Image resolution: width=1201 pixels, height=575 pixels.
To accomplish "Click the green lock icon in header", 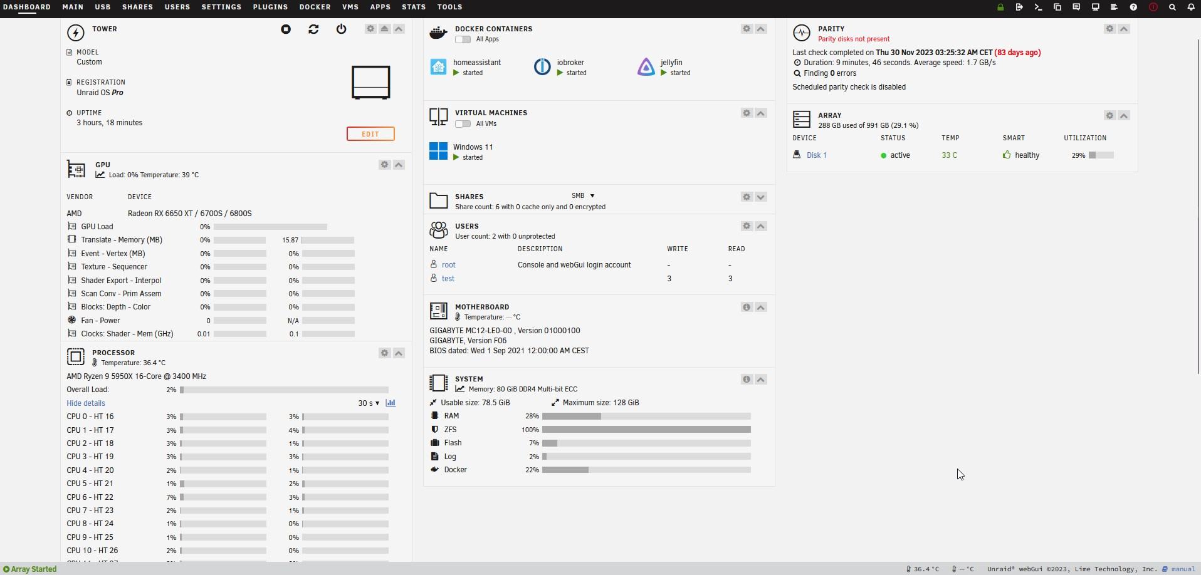I will tap(1000, 8).
